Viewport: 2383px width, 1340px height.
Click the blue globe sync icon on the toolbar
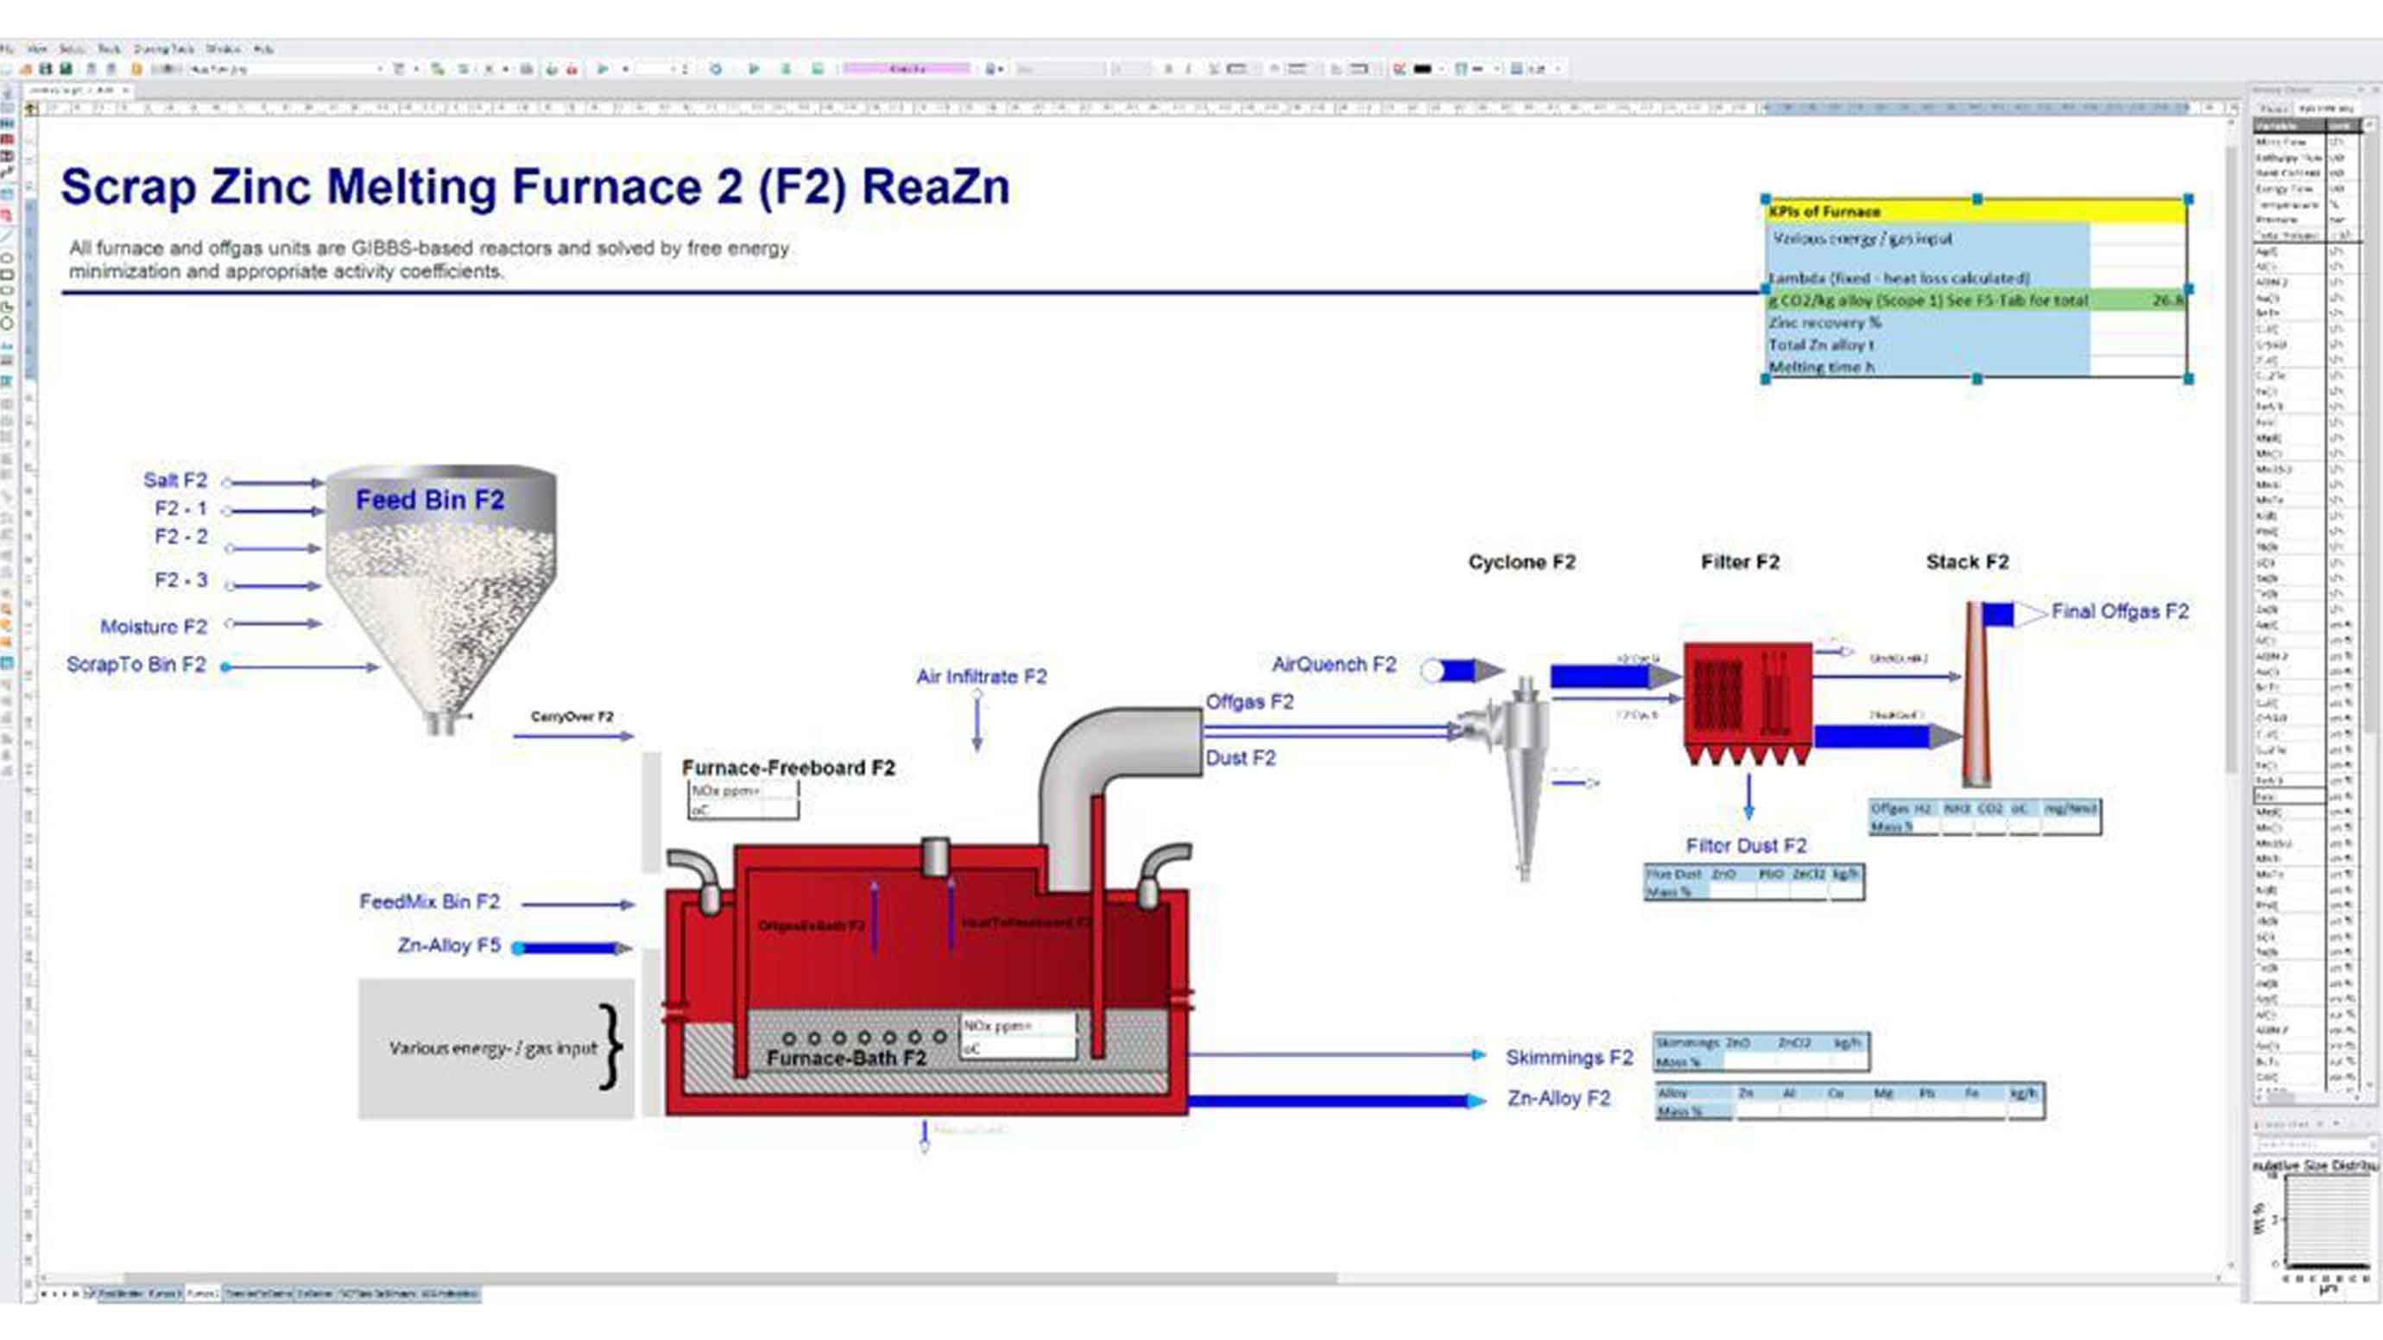click(715, 66)
